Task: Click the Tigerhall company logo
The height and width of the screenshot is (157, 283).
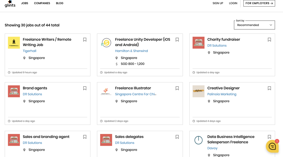Action: [x=14, y=43]
